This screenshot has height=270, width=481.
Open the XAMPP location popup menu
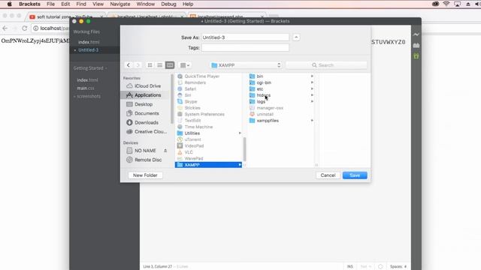pos(246,65)
